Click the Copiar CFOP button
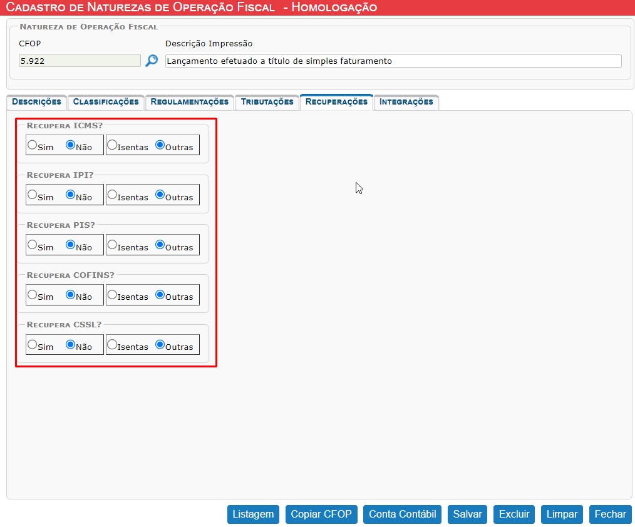Image resolution: width=635 pixels, height=527 pixels. (x=321, y=514)
